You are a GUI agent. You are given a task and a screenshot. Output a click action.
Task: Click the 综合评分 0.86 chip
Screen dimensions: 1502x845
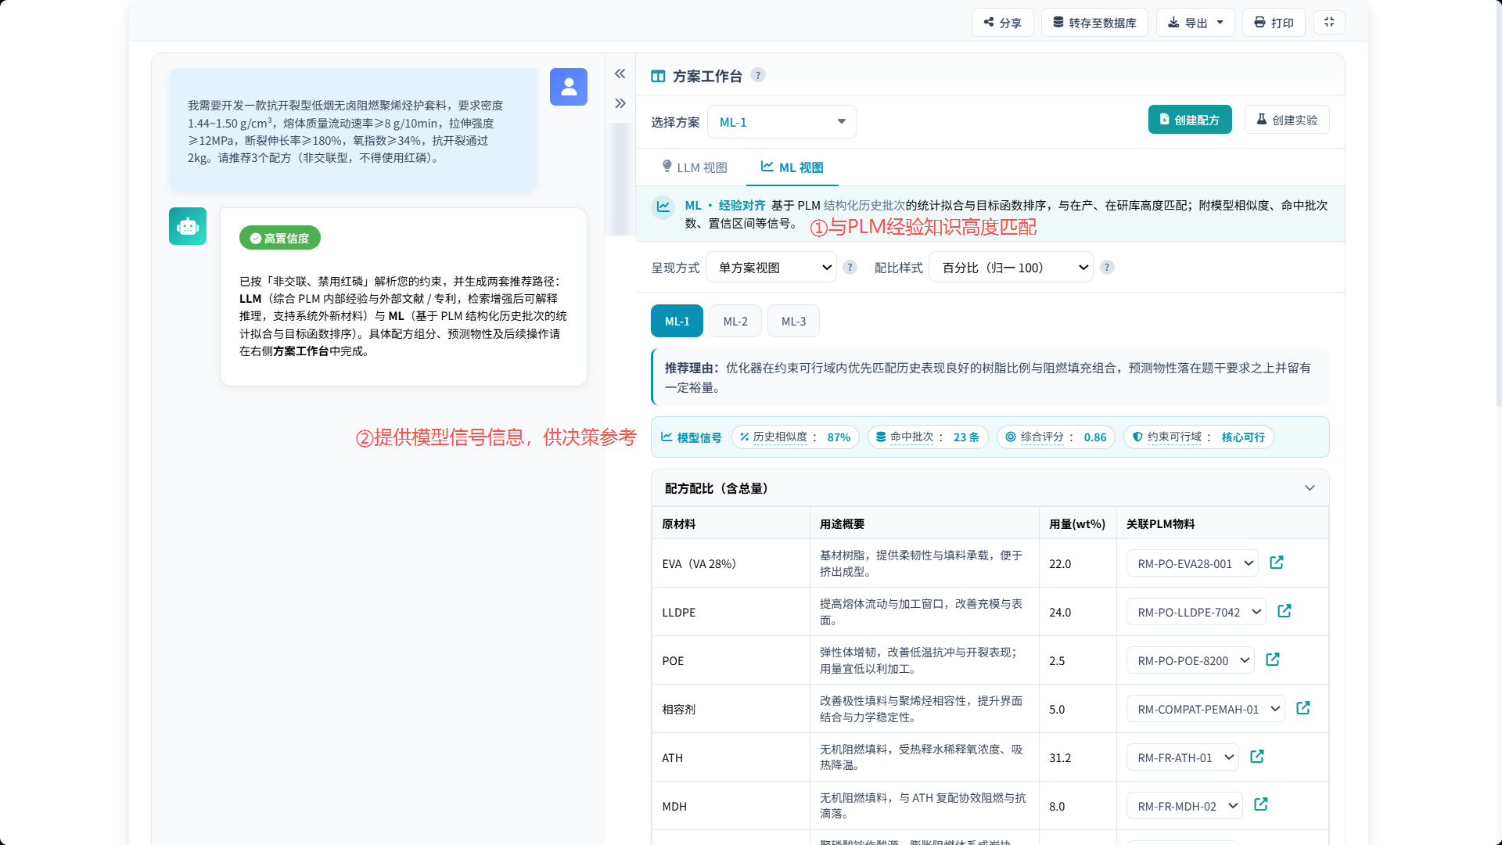tap(1056, 437)
